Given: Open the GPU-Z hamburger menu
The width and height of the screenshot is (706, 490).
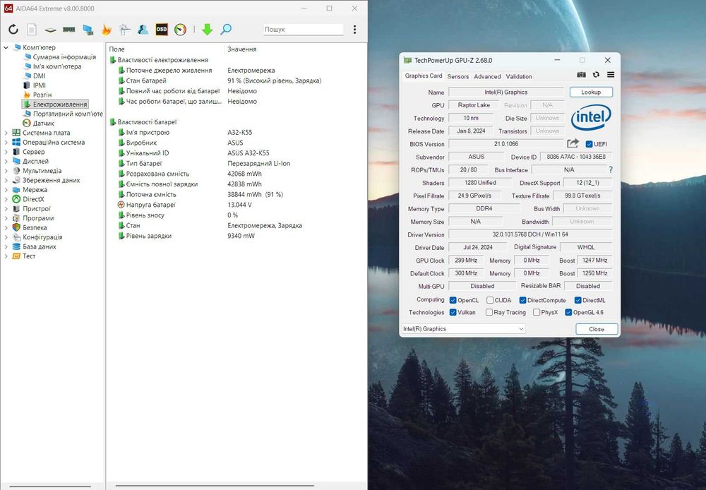Looking at the screenshot, I should pos(611,75).
